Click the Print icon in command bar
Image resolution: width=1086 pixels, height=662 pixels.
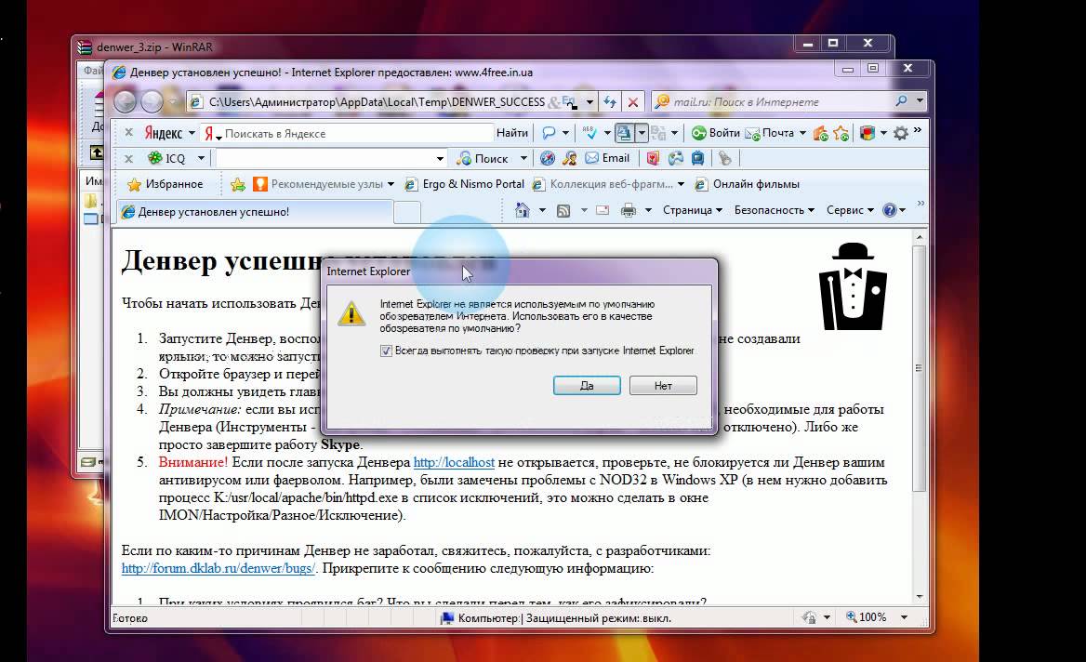click(x=628, y=210)
